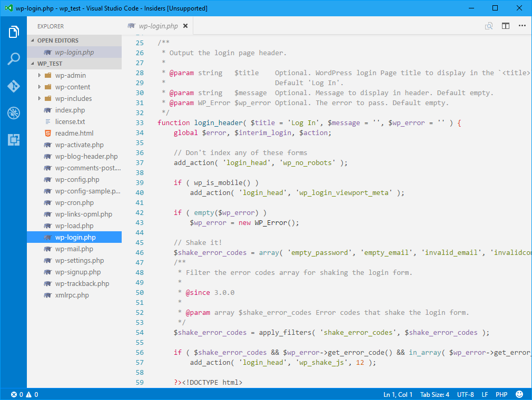Click the apply_filters call on line 54
532x400 pixels.
tap(285, 333)
